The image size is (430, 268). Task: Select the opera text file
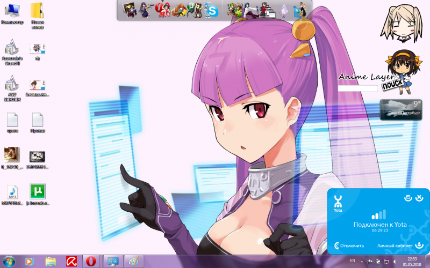tap(12, 123)
